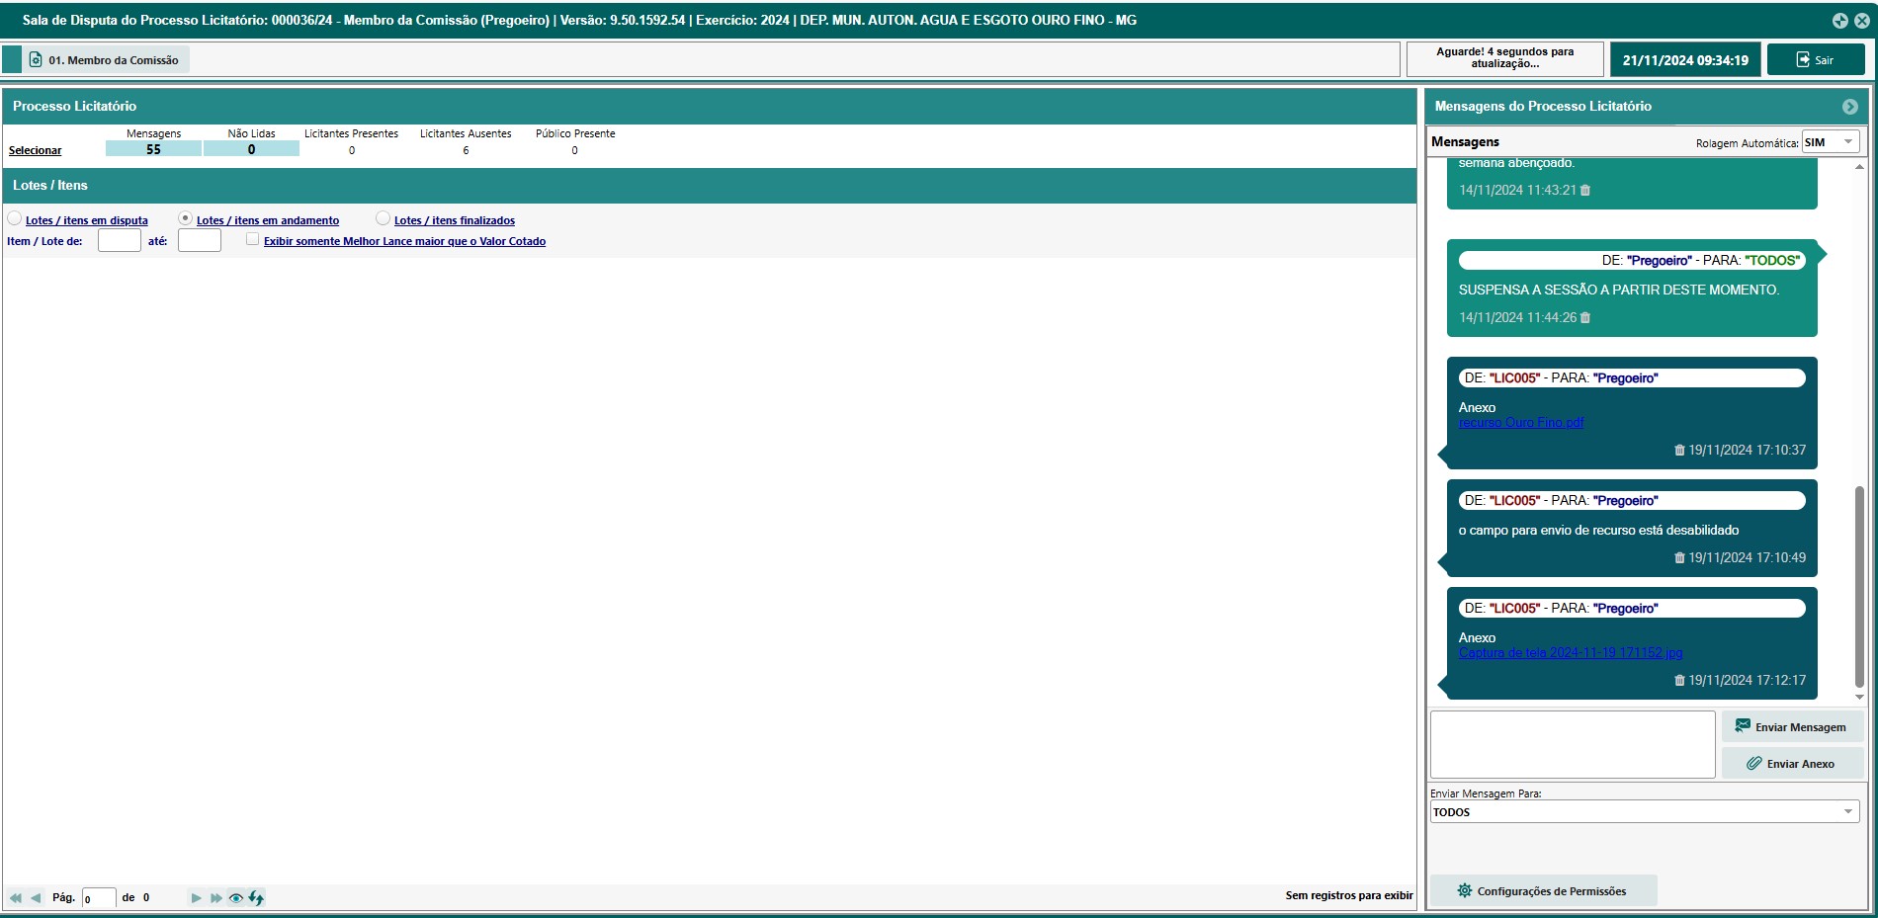The width and height of the screenshot is (1878, 918).
Task: Select 'Lotes / itens em disputa' radio button
Action: pos(15,218)
